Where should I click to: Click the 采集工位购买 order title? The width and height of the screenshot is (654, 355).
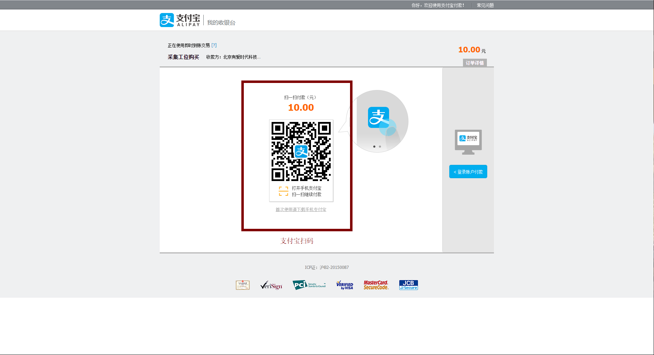pos(183,57)
